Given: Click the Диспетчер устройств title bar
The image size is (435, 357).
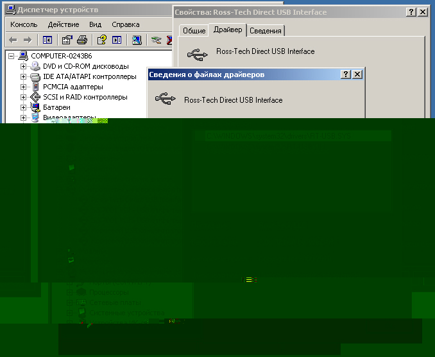Looking at the screenshot, I should click(89, 10).
